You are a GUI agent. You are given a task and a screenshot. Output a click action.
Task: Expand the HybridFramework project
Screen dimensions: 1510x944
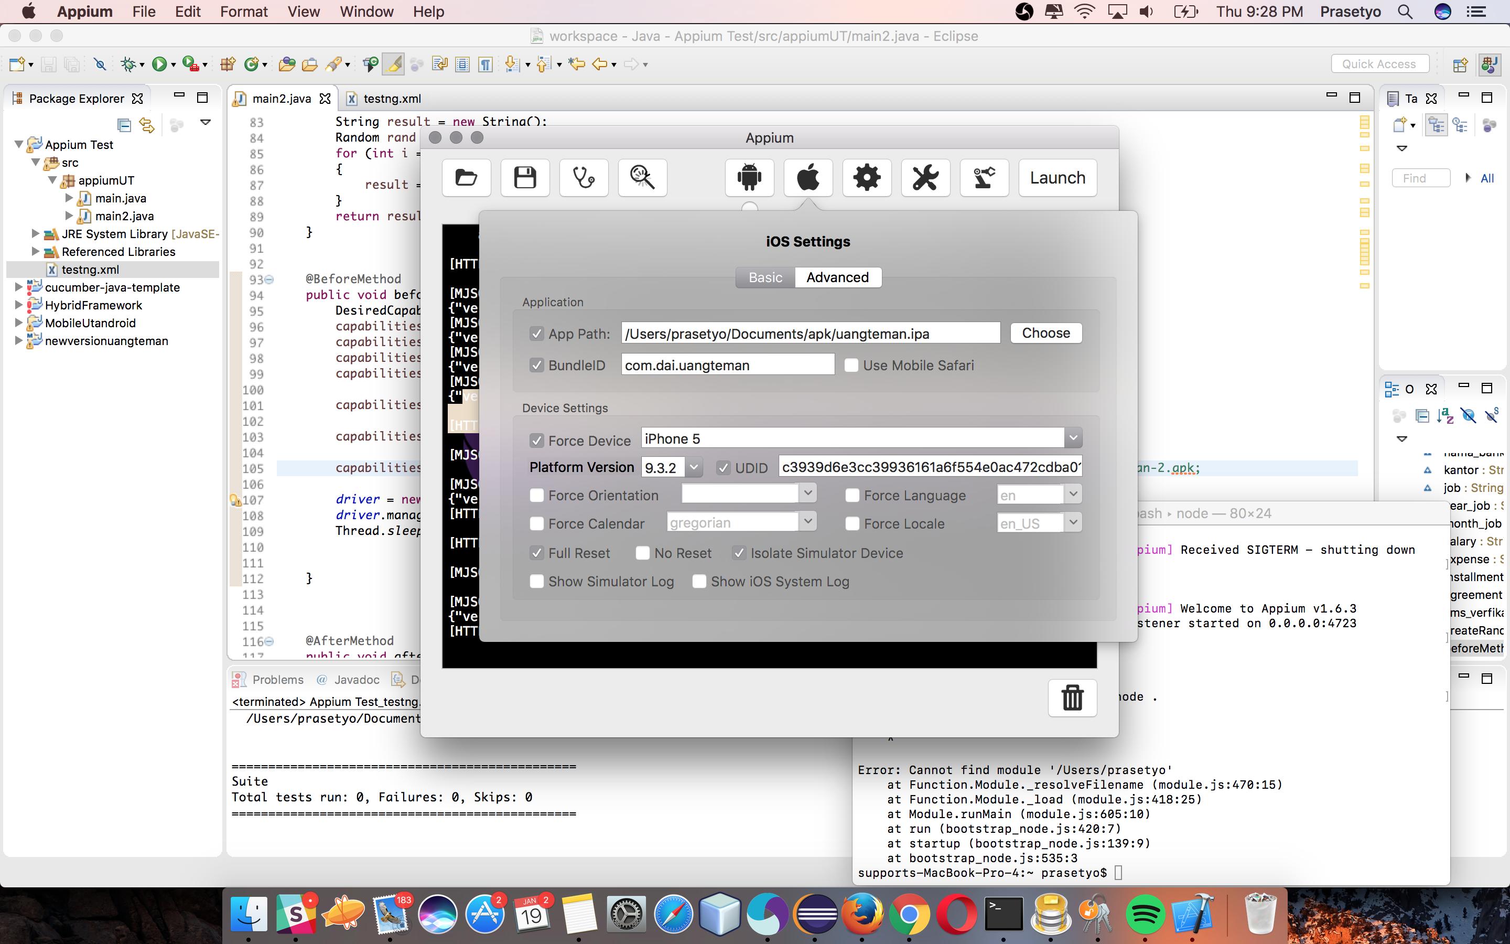(x=19, y=305)
